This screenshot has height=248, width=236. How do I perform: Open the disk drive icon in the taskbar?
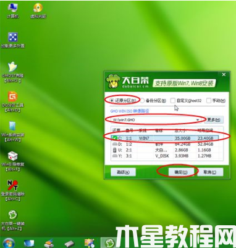coord(69,244)
